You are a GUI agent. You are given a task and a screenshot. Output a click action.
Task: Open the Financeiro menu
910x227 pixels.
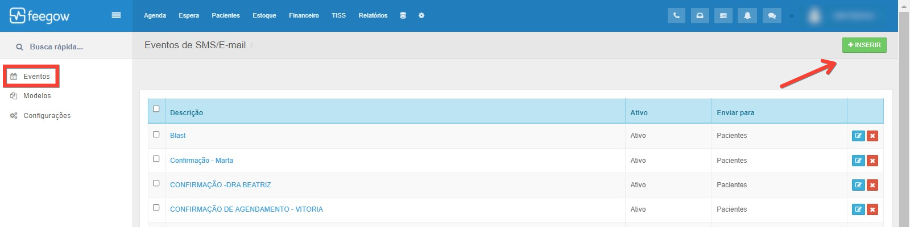(x=304, y=15)
